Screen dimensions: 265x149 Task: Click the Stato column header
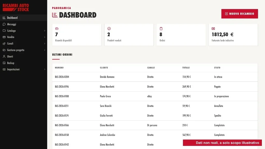217,68
